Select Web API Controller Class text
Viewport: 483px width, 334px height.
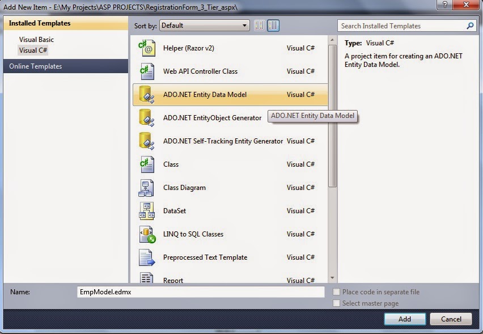point(200,71)
